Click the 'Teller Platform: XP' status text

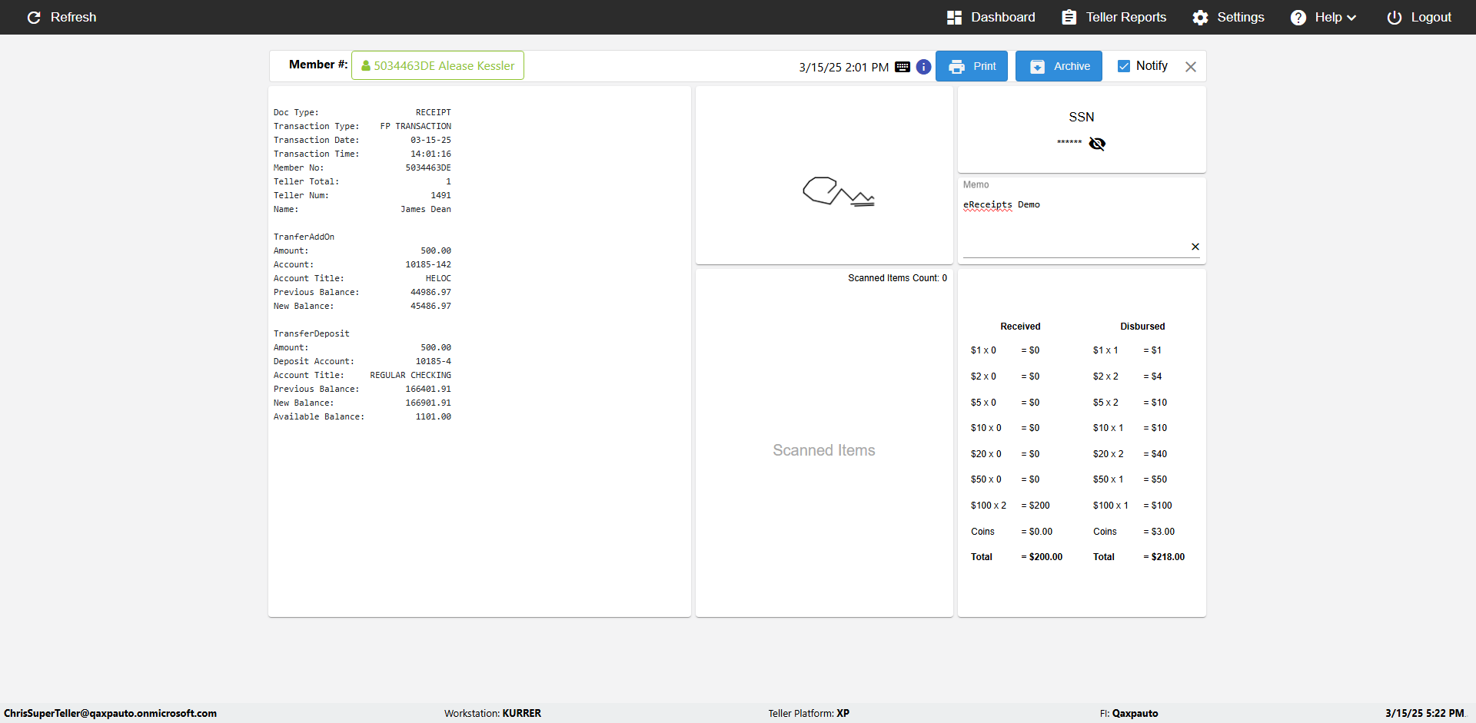pos(809,713)
